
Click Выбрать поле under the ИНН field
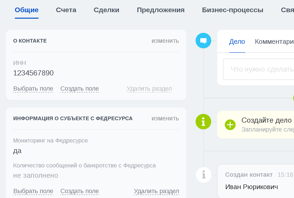(33, 88)
